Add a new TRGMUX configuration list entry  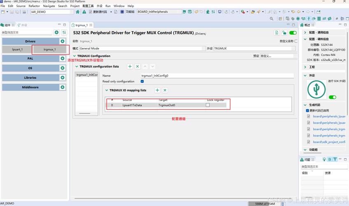(x=130, y=66)
